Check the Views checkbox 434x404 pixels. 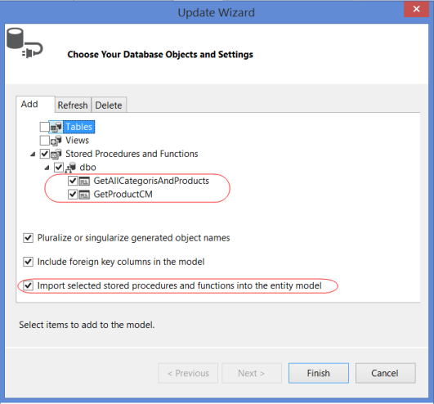coord(45,141)
